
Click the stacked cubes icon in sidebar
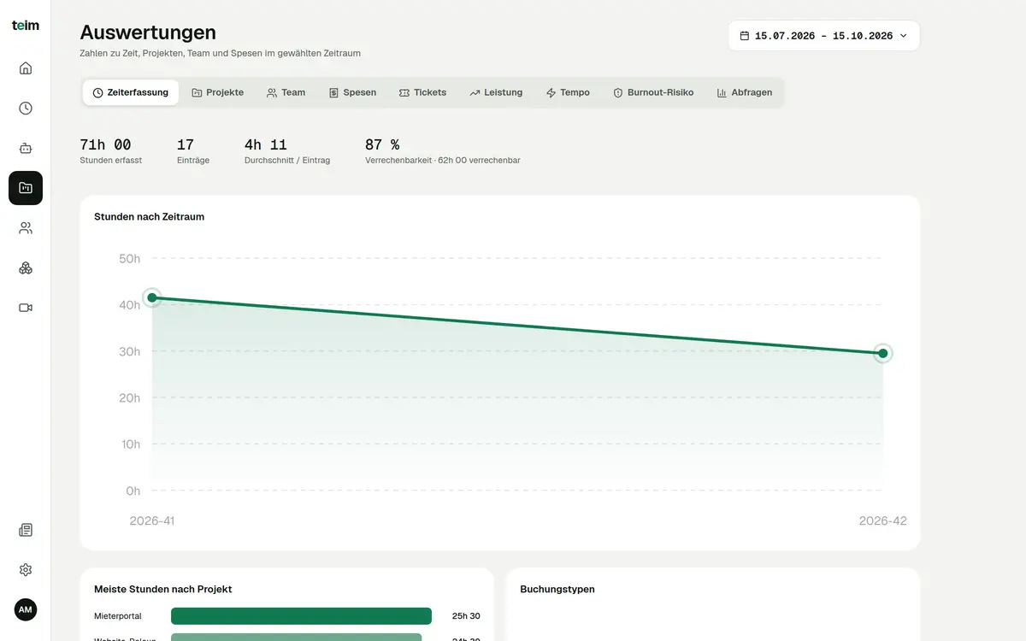26,268
